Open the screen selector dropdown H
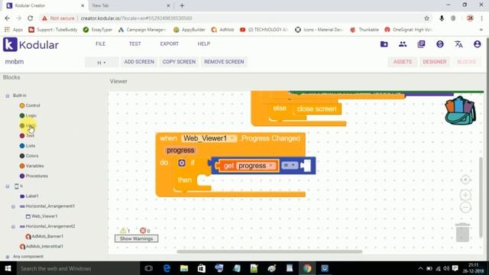The height and width of the screenshot is (275, 489). 102,63
